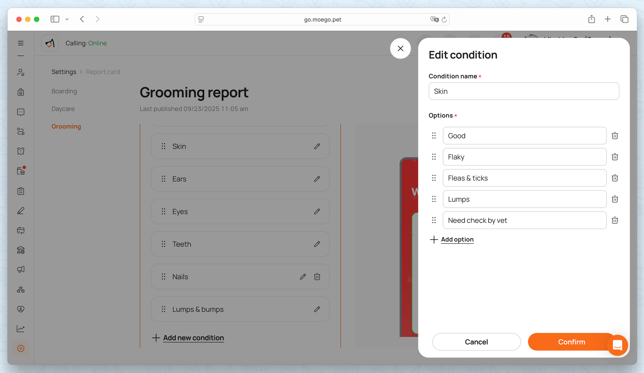Select the Boarding report tab

64,91
